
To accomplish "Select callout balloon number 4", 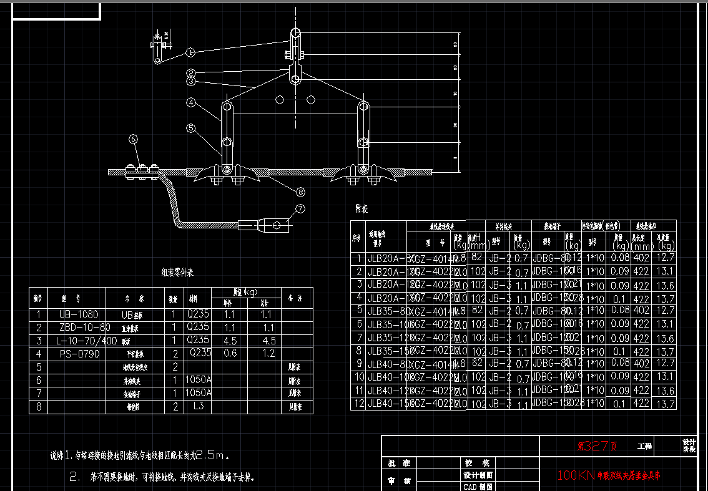I will pyautogui.click(x=190, y=102).
